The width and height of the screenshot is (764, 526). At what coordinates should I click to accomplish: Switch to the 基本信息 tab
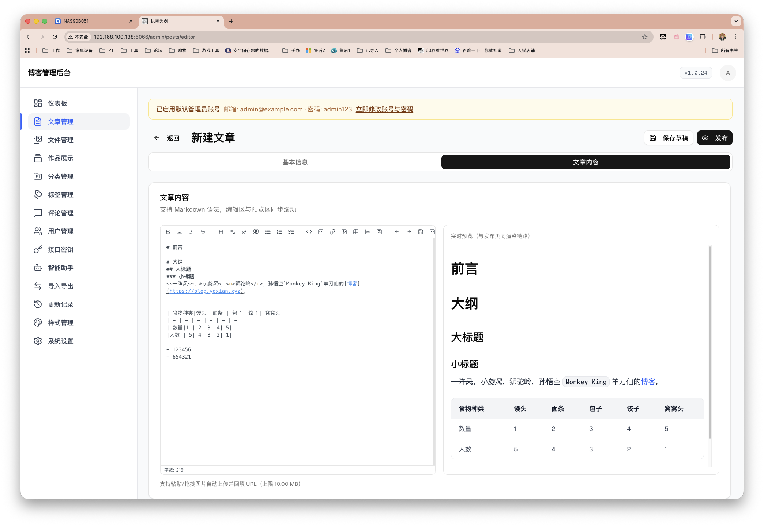(295, 162)
